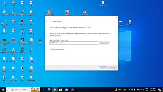The height and width of the screenshot is (92, 163).
Task: Select the Microsoft Edge desktop shortcut
Action: (4, 23)
